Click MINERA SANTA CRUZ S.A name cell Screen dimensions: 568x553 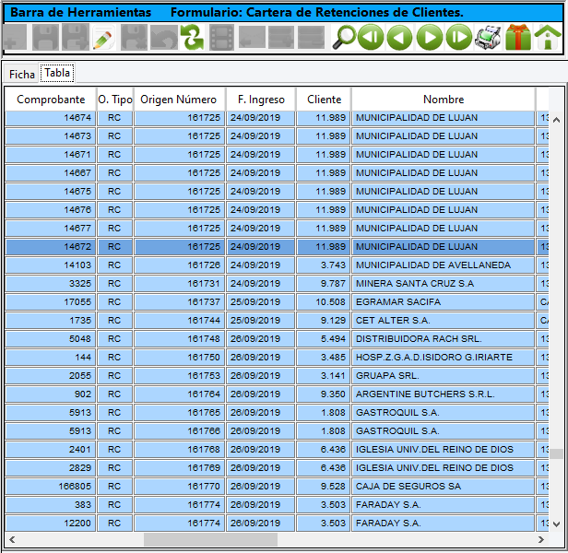(443, 284)
